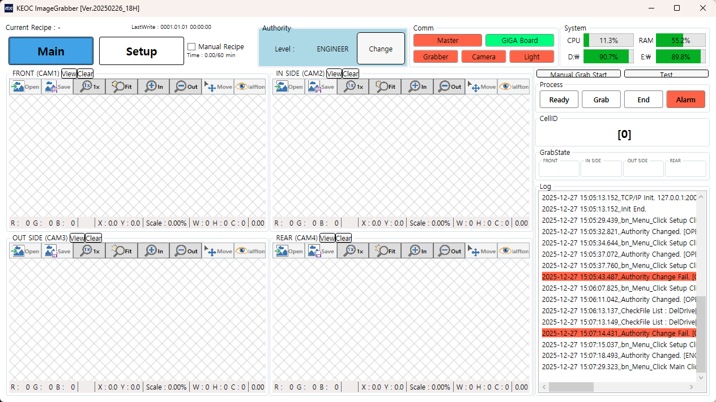
Task: Click the Change authority button
Action: pyautogui.click(x=381, y=49)
